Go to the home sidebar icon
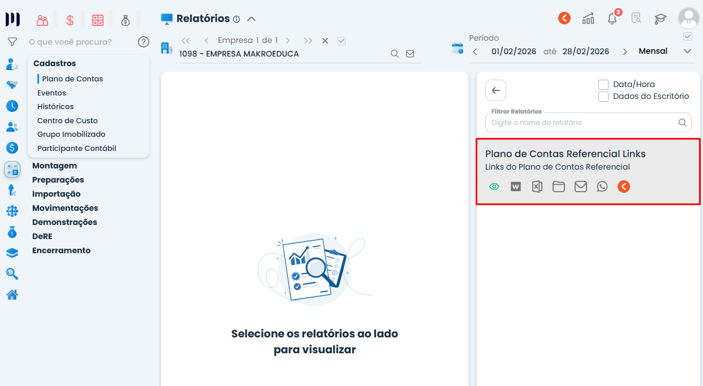This screenshot has height=386, width=703. pos(12,294)
